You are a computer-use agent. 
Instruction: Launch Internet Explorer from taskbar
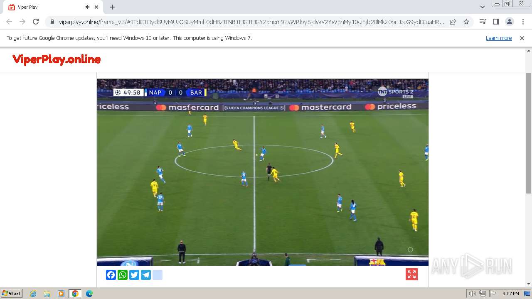coord(33,294)
